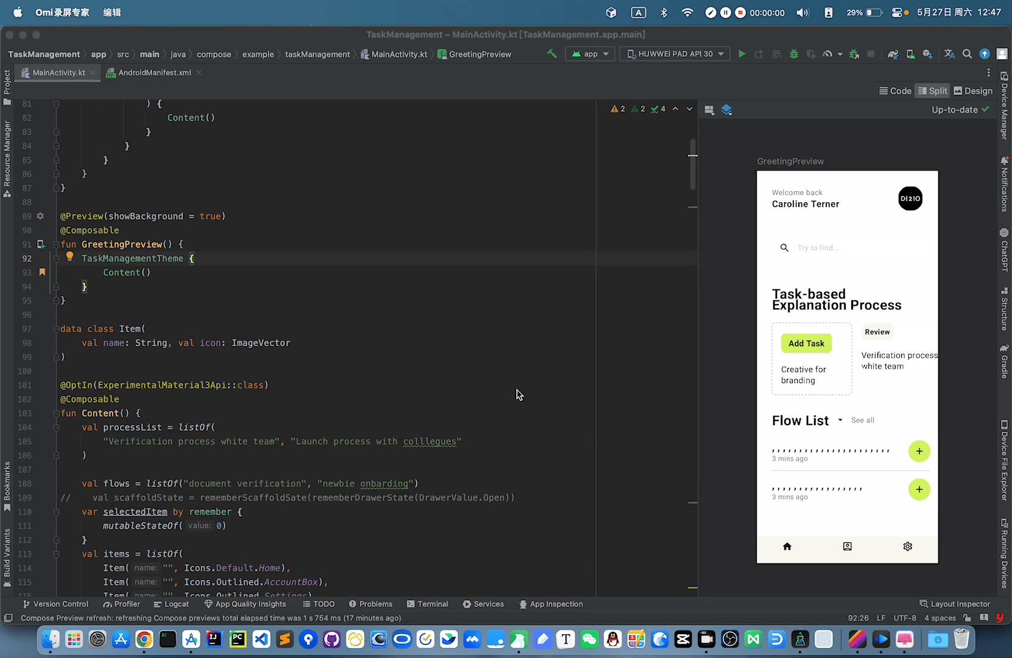1012x658 pixels.
Task: Click the blue update arrow icon
Action: coord(985,54)
